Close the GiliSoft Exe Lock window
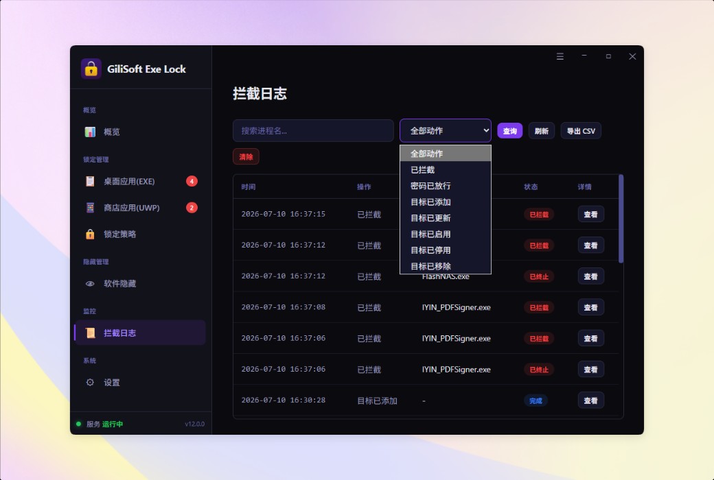This screenshot has height=480, width=714. 632,56
